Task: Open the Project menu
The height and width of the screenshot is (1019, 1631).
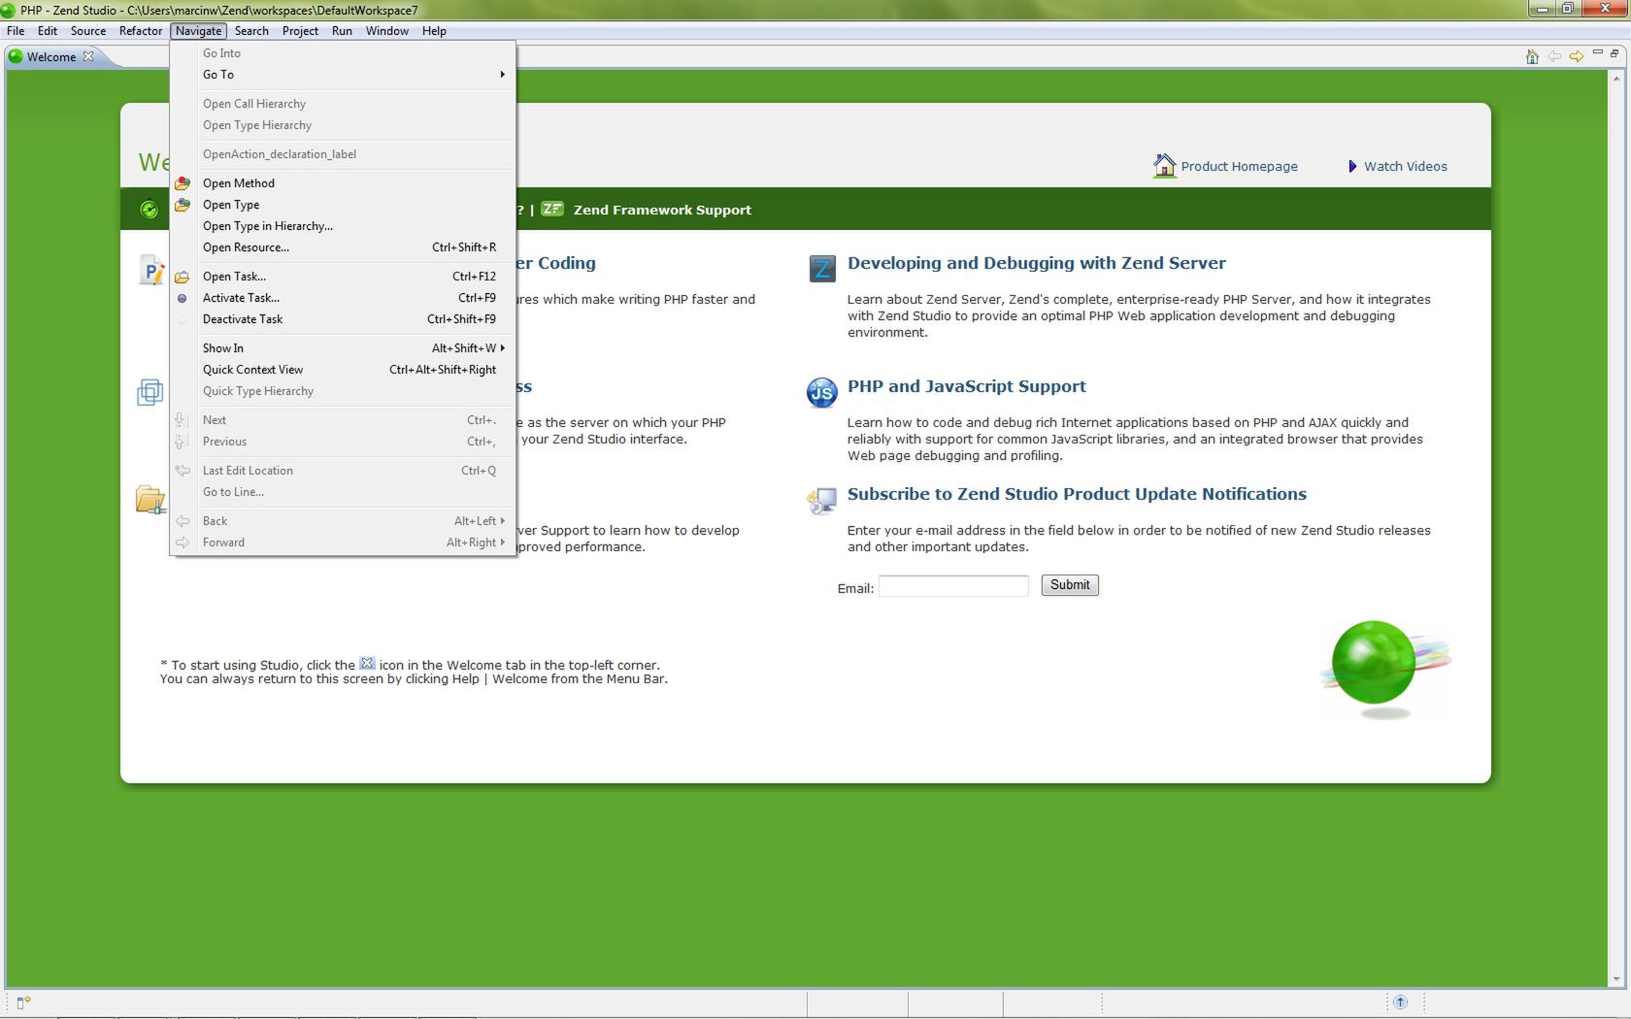Action: click(300, 31)
